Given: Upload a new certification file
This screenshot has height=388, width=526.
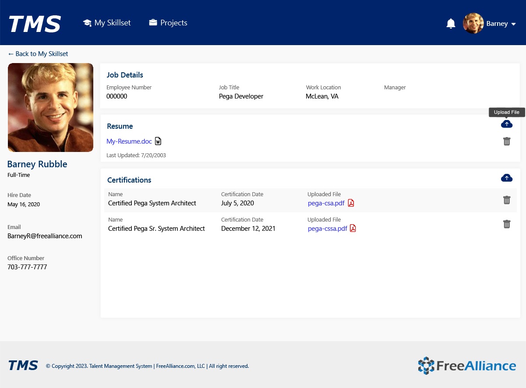Looking at the screenshot, I should [506, 178].
